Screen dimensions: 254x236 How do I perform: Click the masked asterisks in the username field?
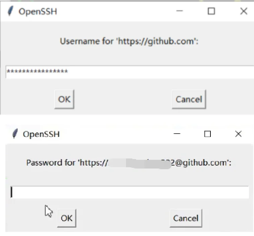[x=37, y=72]
